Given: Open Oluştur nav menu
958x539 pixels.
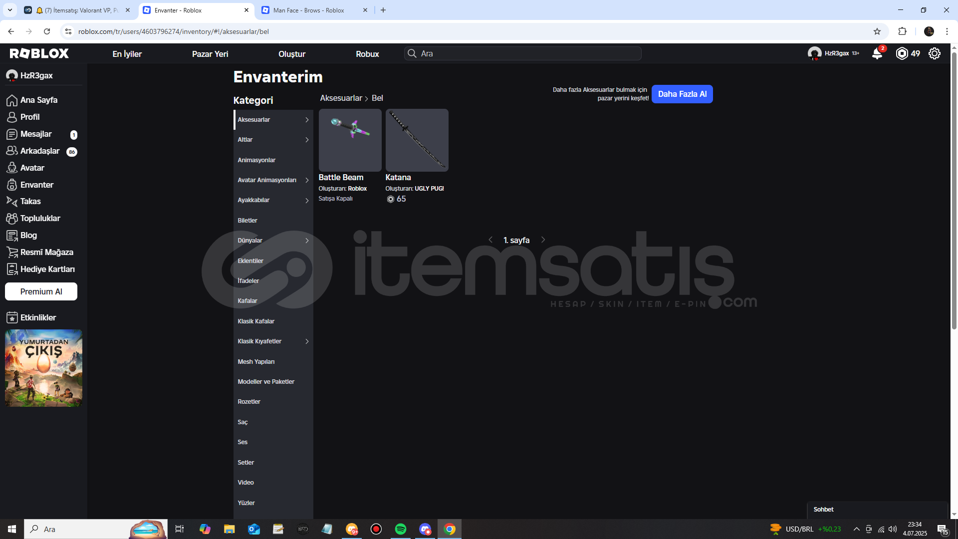Looking at the screenshot, I should tap(292, 54).
